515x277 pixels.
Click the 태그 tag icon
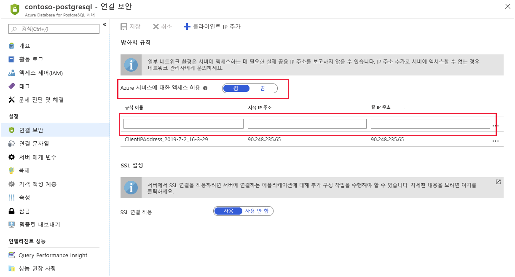(x=12, y=86)
